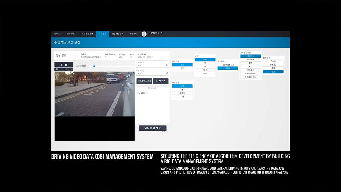
Task: Open the 유스케이스 tab
Action: pyautogui.click(x=71, y=34)
